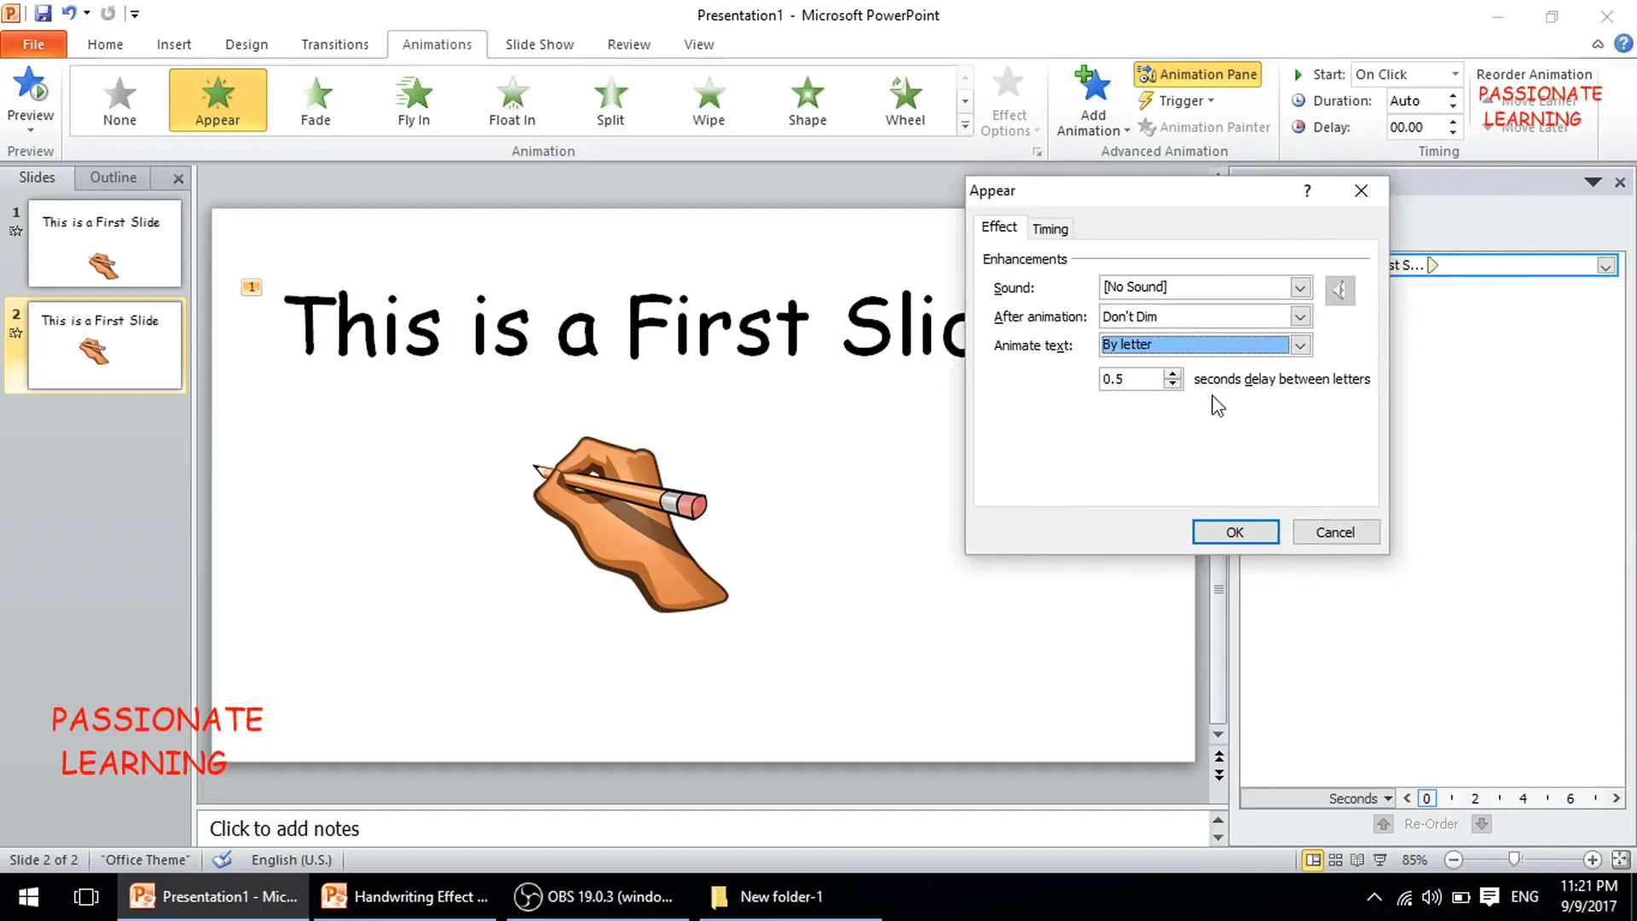
Task: Select the None animation effect
Action: click(x=119, y=101)
